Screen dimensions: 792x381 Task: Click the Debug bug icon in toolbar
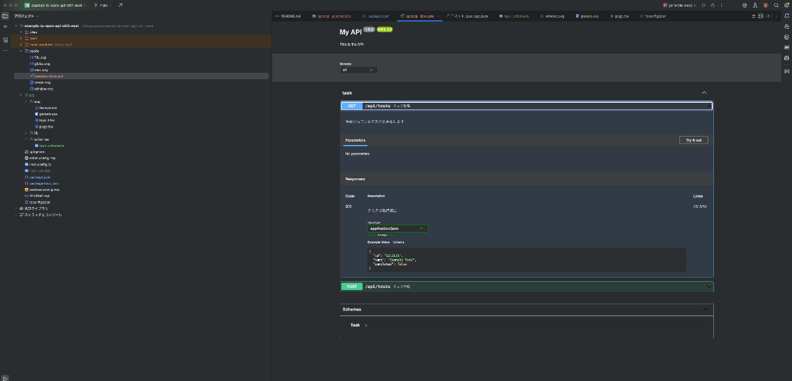(712, 5)
